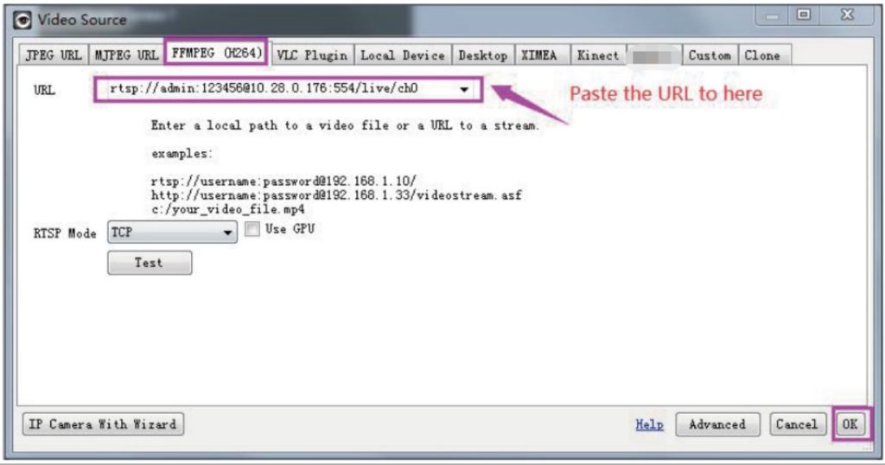The height and width of the screenshot is (465, 885).
Task: Confirm with the OK button
Action: tap(850, 425)
